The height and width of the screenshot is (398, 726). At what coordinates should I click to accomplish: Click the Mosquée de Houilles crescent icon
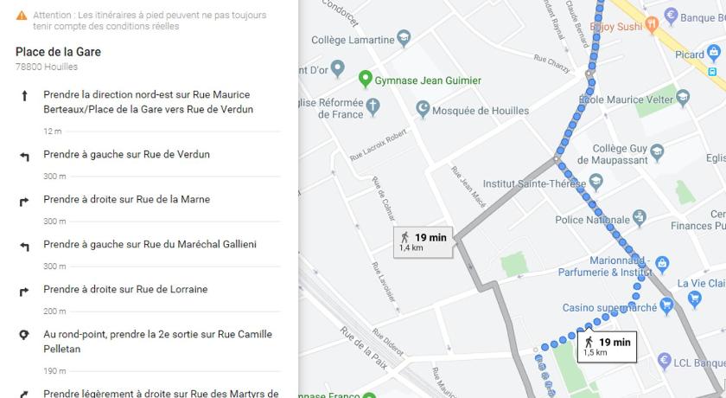423,109
